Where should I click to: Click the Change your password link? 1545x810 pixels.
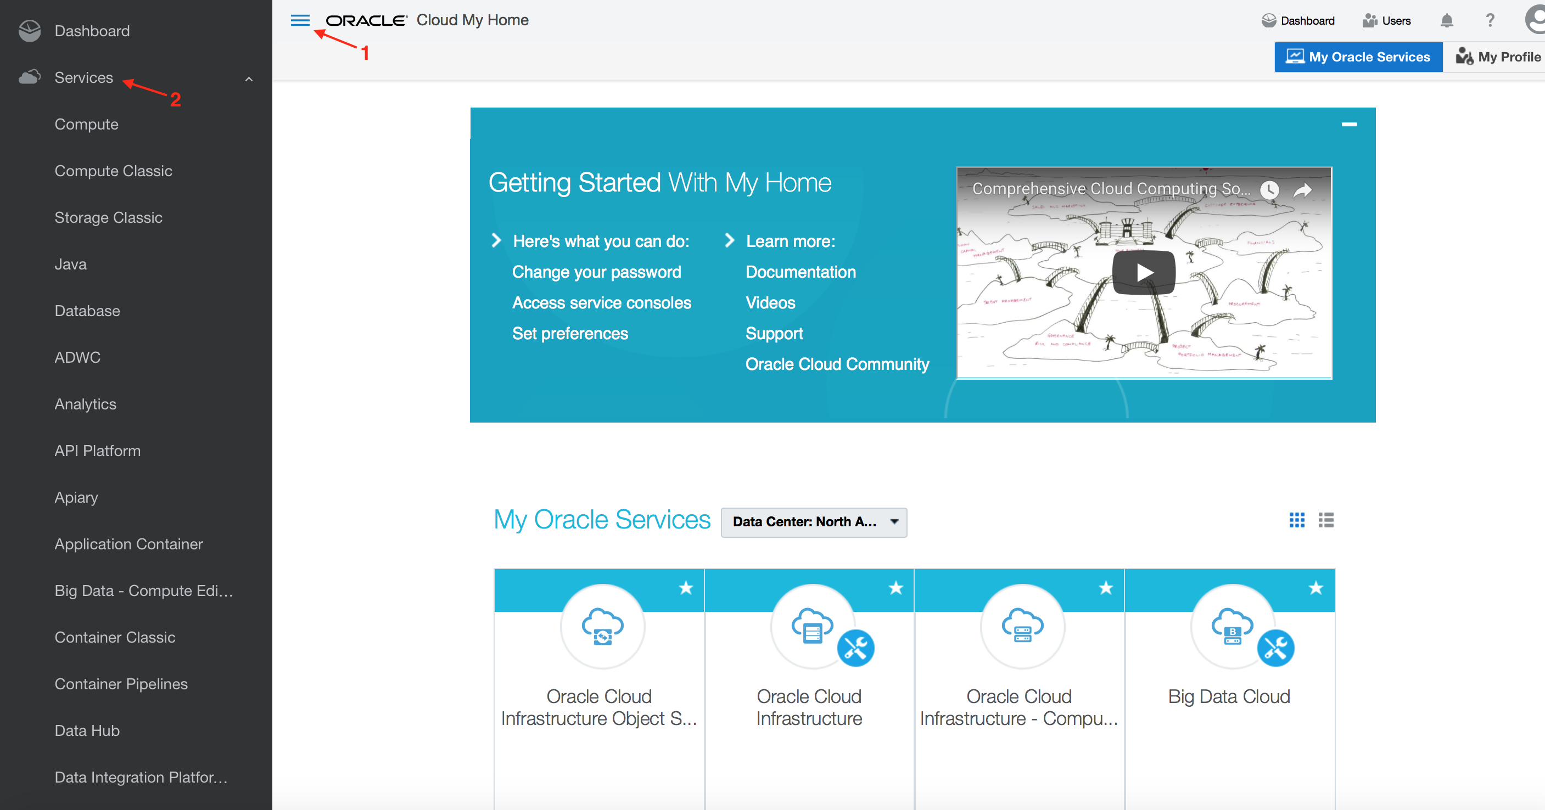596,272
